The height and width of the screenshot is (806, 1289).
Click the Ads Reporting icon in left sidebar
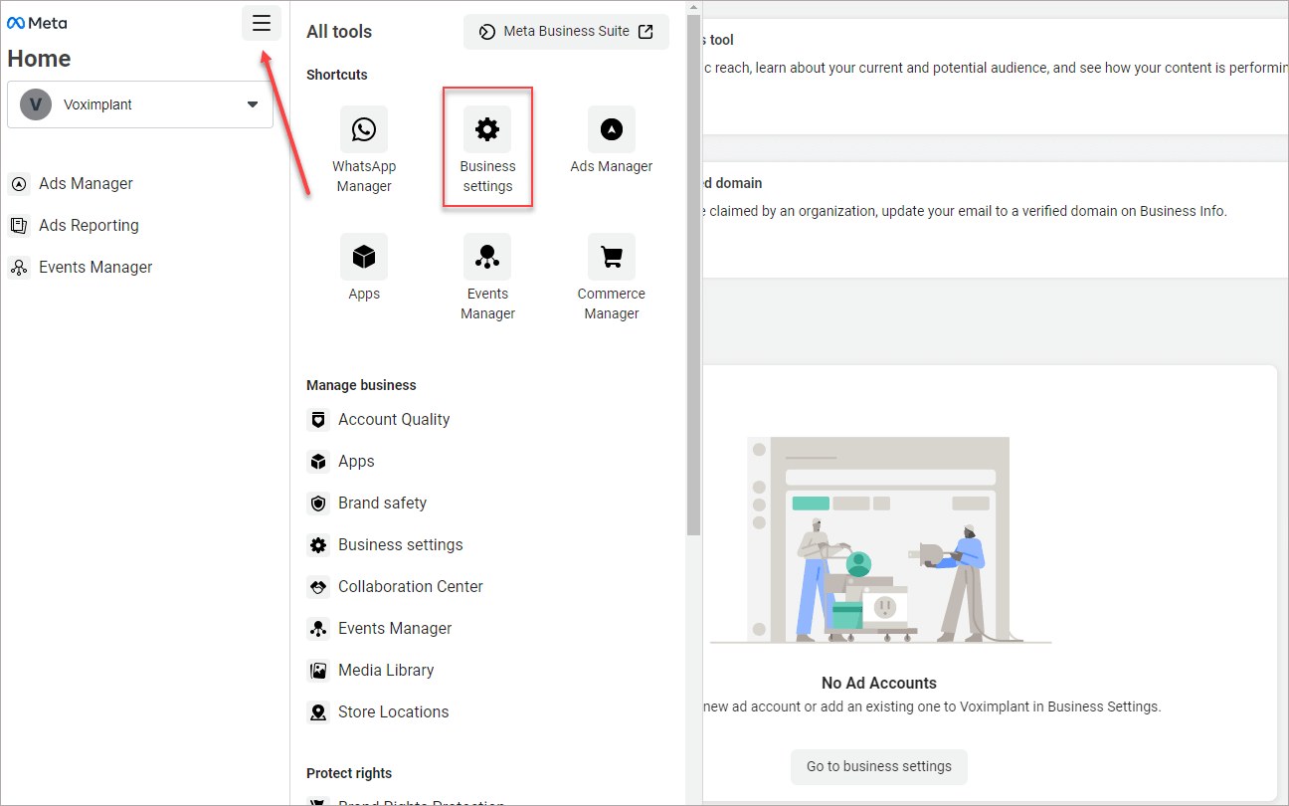pyautogui.click(x=19, y=226)
